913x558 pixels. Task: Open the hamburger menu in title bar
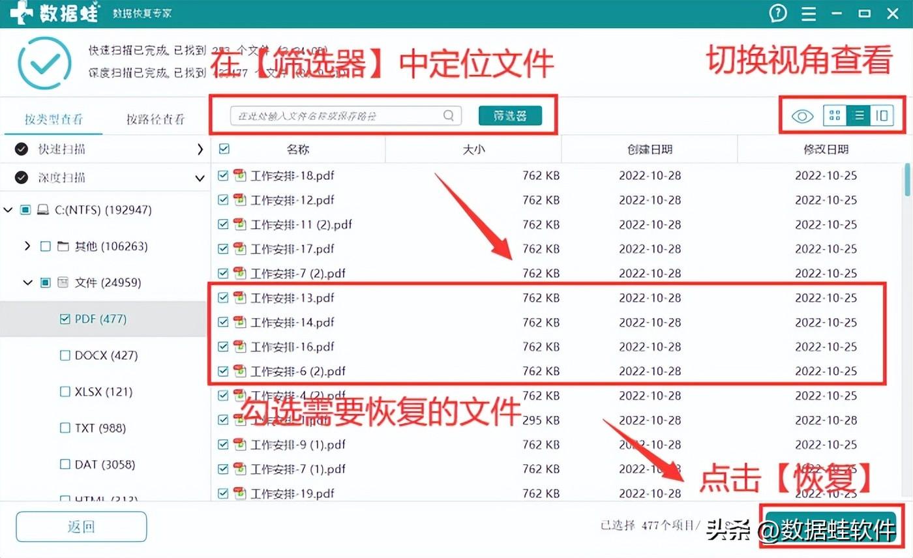click(808, 13)
